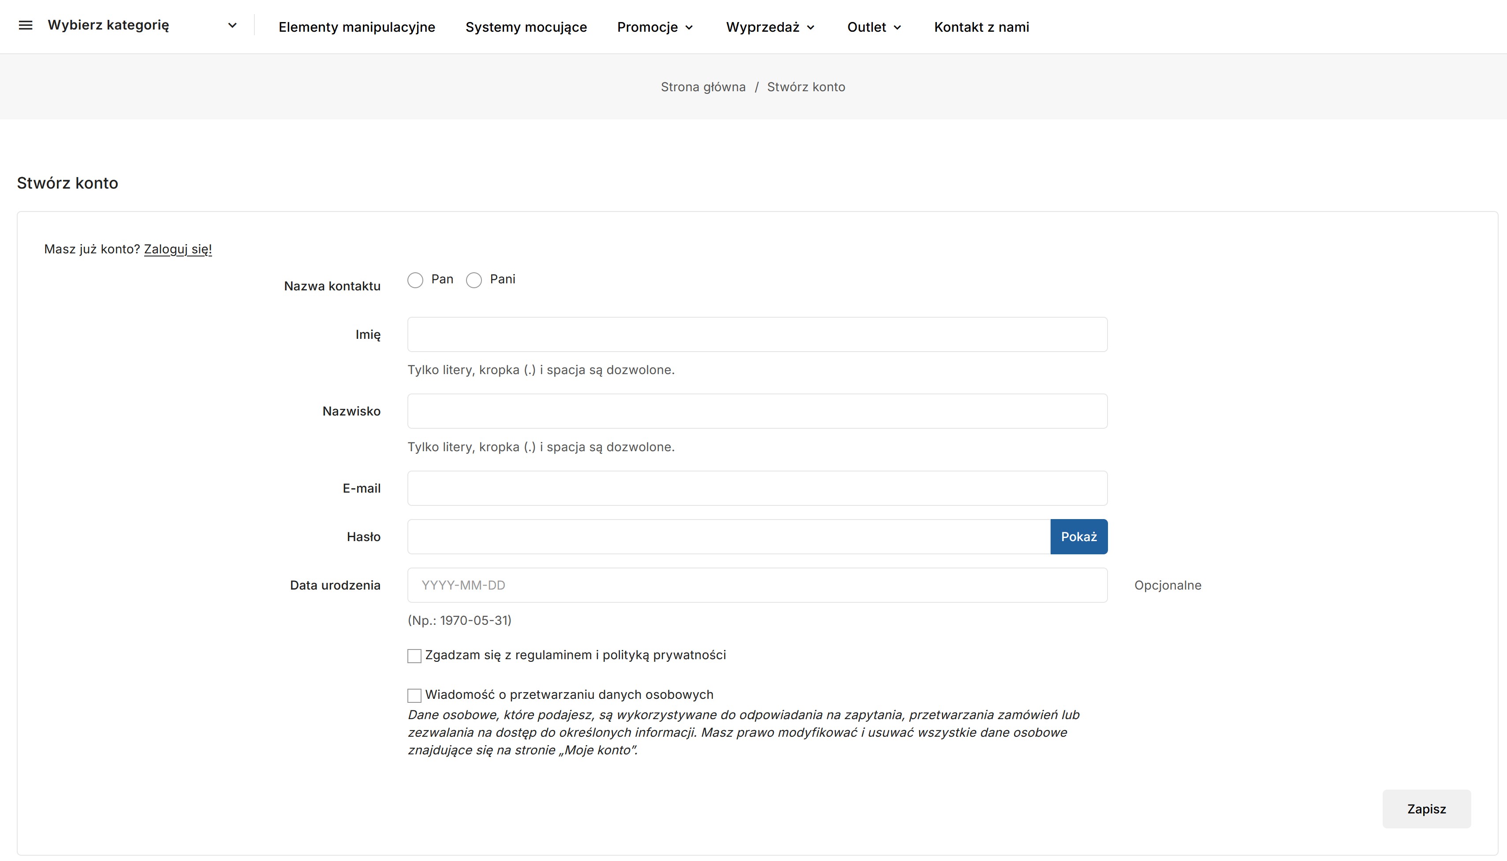Click into the Nazwisko field
This screenshot has width=1507, height=861.
[x=757, y=411]
